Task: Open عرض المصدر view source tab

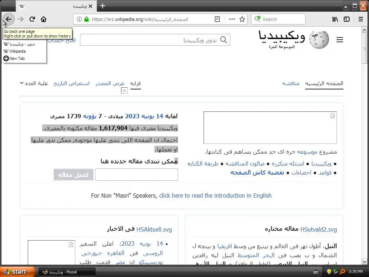Action: (110, 83)
